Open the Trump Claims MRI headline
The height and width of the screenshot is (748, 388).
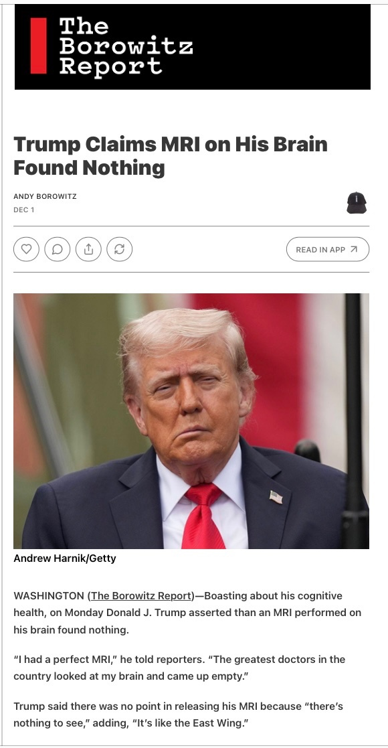[x=171, y=156]
